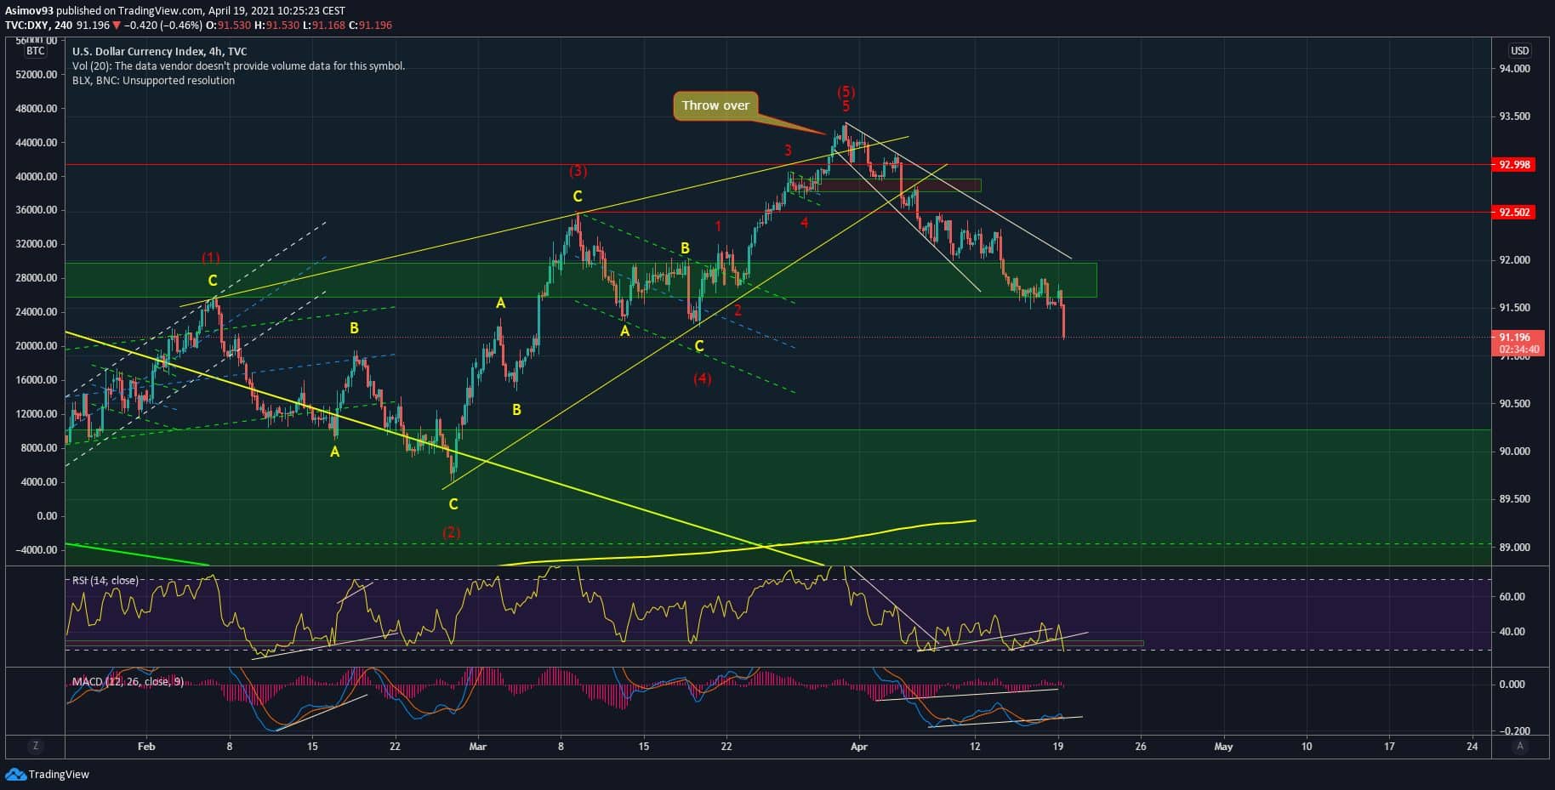
Task: Click the Z timezone button
Action: pyautogui.click(x=35, y=747)
